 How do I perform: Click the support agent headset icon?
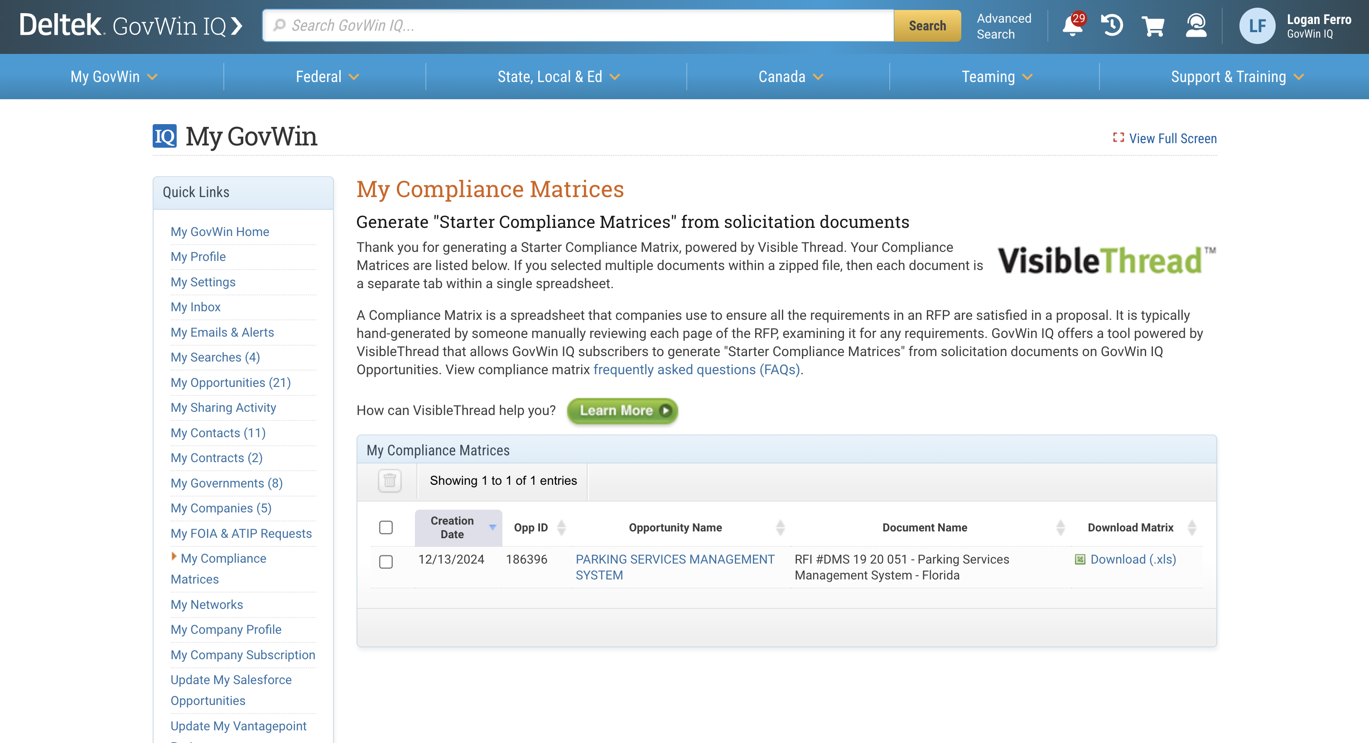1196,25
